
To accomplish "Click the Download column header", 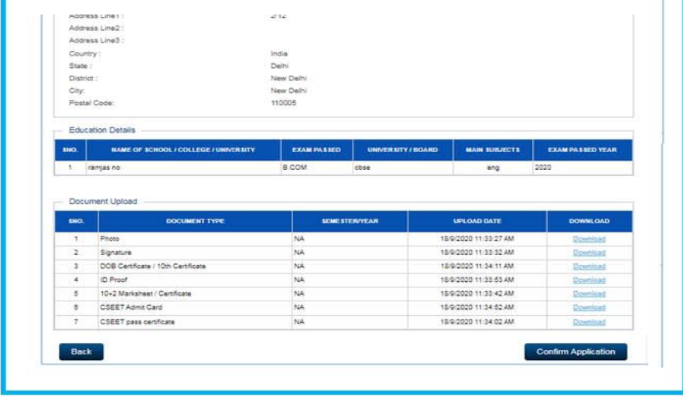I will pyautogui.click(x=589, y=222).
